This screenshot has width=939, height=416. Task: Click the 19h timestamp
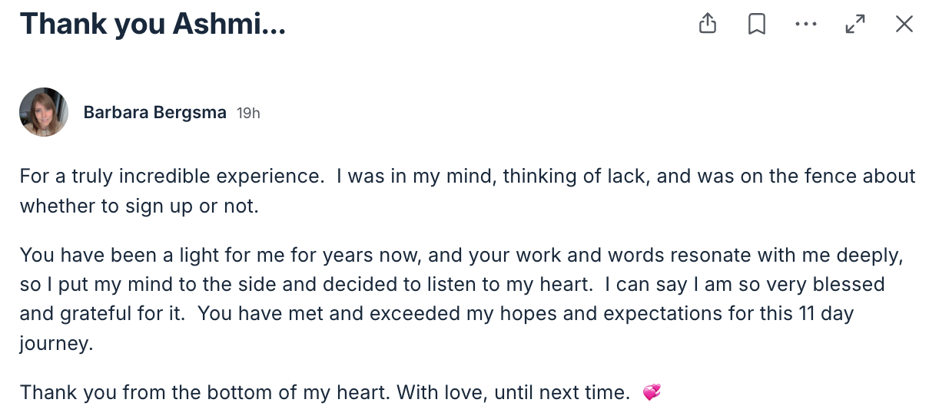click(248, 114)
